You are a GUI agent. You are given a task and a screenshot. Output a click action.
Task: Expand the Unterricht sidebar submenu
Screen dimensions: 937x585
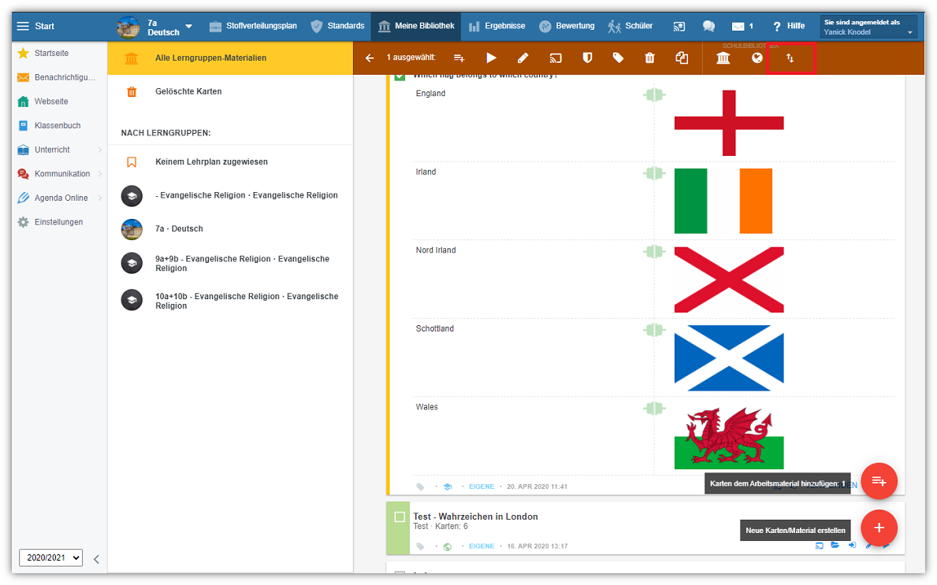(x=100, y=150)
